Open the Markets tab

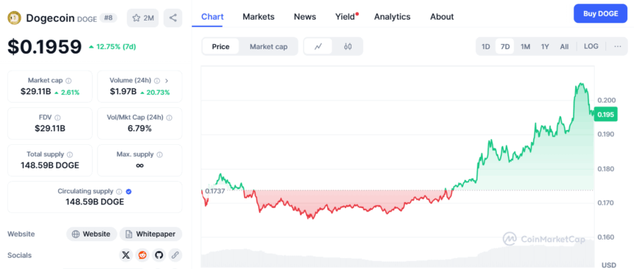[258, 16]
